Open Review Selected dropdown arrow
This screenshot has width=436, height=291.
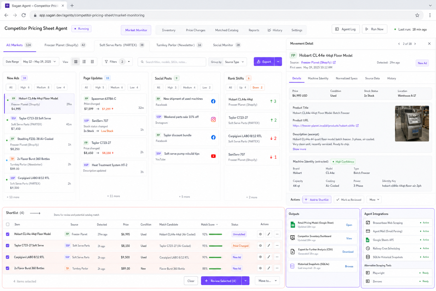pyautogui.click(x=246, y=281)
